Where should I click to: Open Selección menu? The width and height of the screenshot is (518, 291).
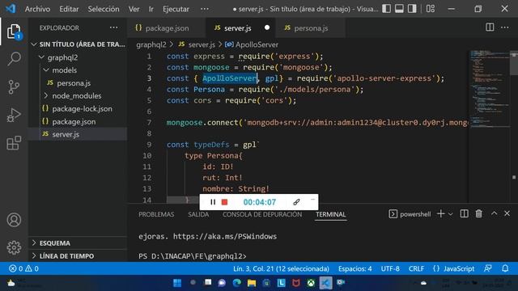(x=104, y=9)
